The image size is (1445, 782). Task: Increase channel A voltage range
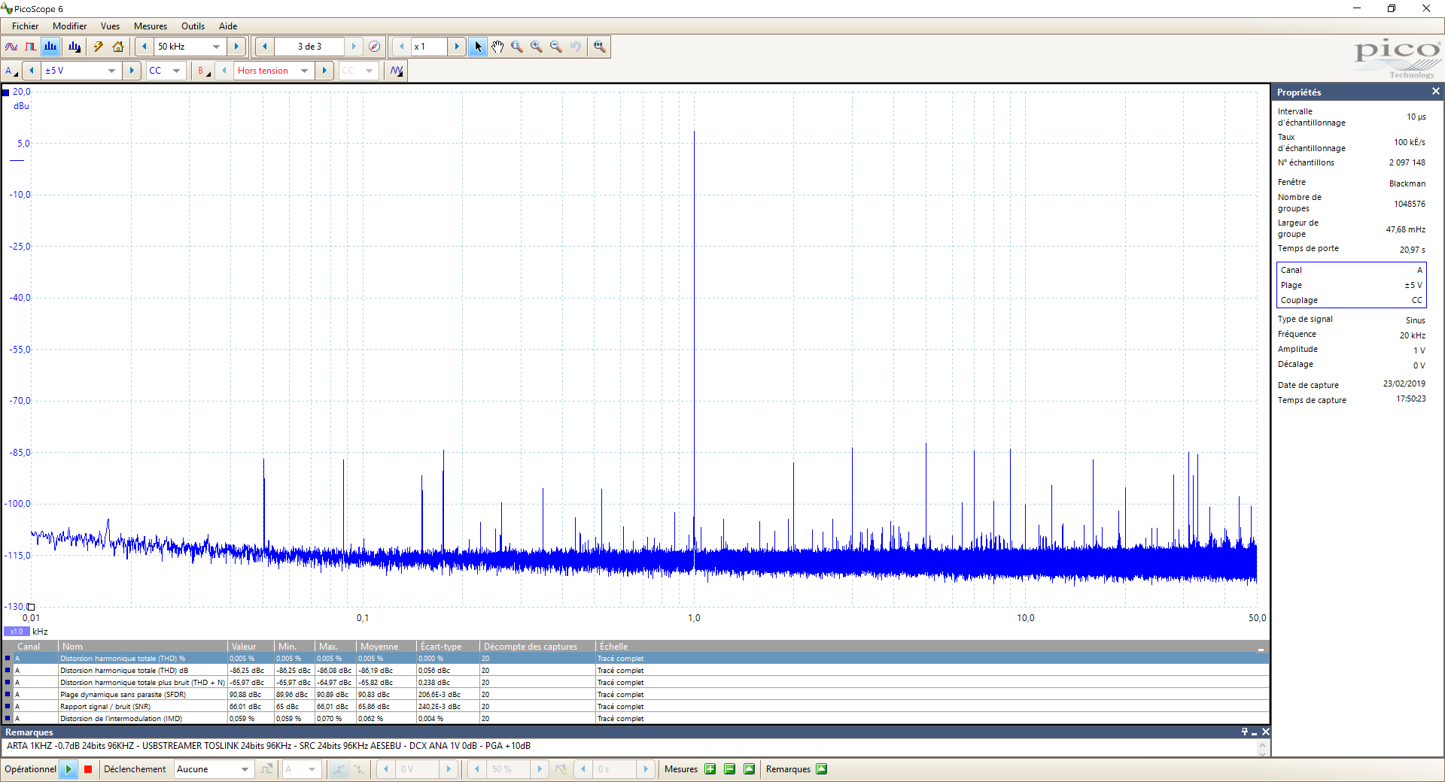pyautogui.click(x=132, y=71)
